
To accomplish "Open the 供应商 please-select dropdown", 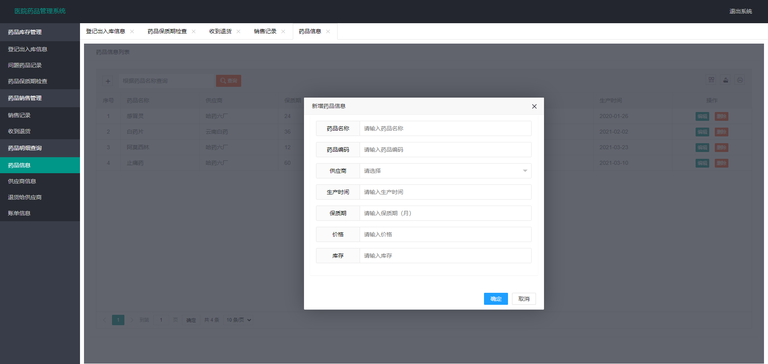I will 445,171.
